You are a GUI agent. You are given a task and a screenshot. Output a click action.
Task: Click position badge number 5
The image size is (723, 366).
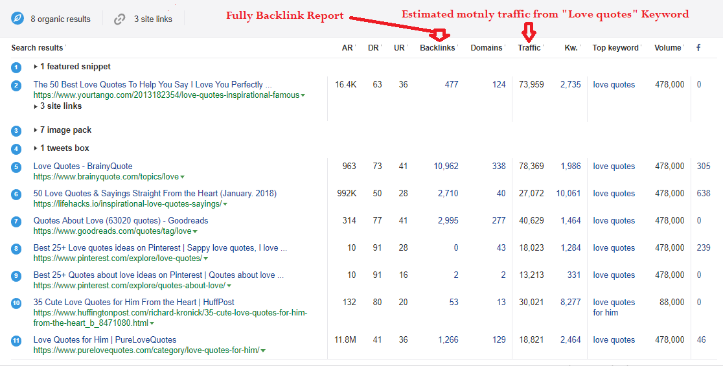(x=16, y=167)
